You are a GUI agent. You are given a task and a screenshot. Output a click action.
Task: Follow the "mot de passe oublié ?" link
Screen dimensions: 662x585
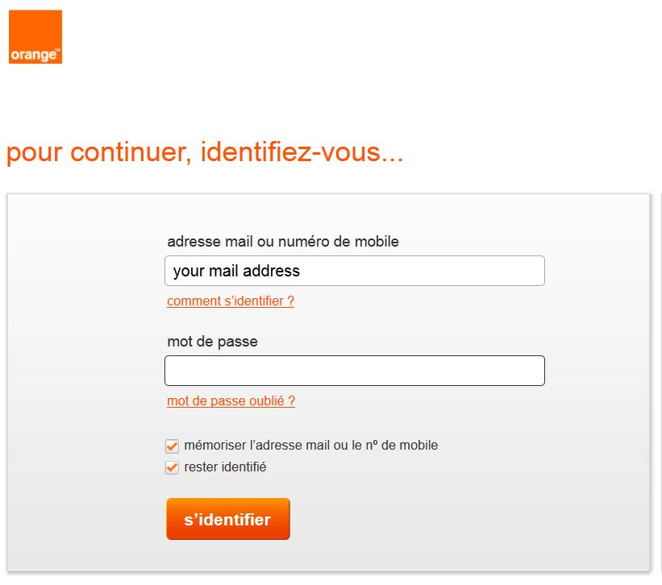231,401
